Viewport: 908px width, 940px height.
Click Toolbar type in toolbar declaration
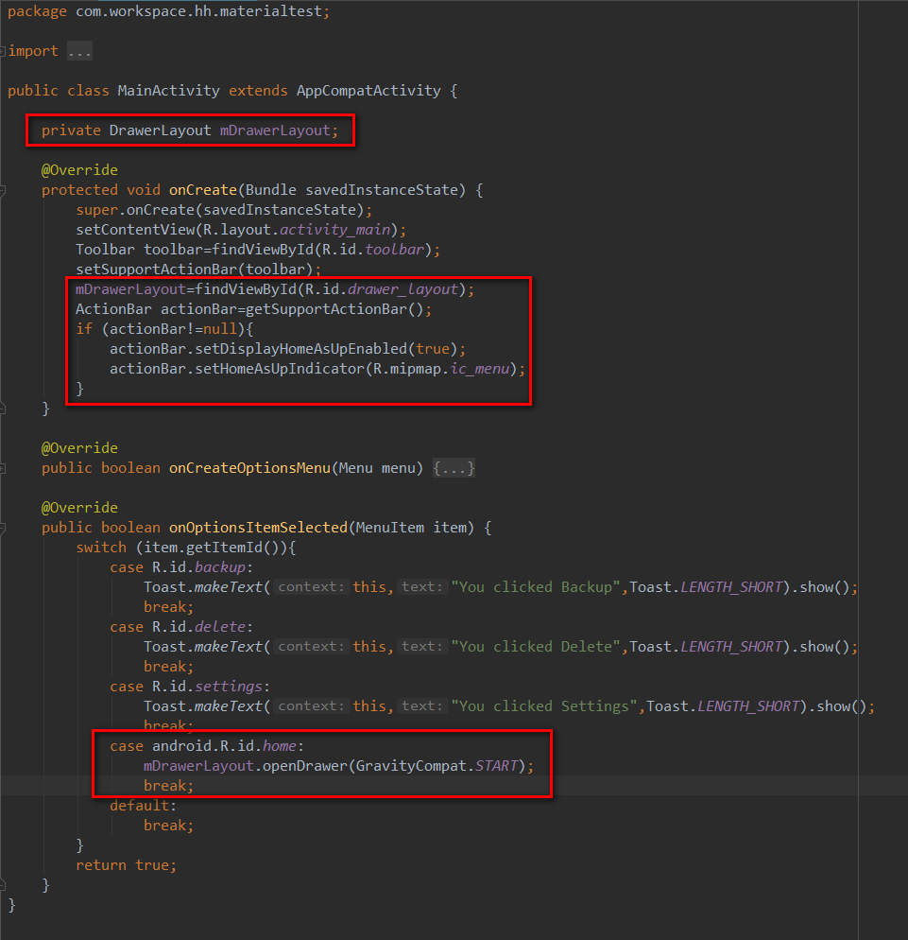[106, 250]
